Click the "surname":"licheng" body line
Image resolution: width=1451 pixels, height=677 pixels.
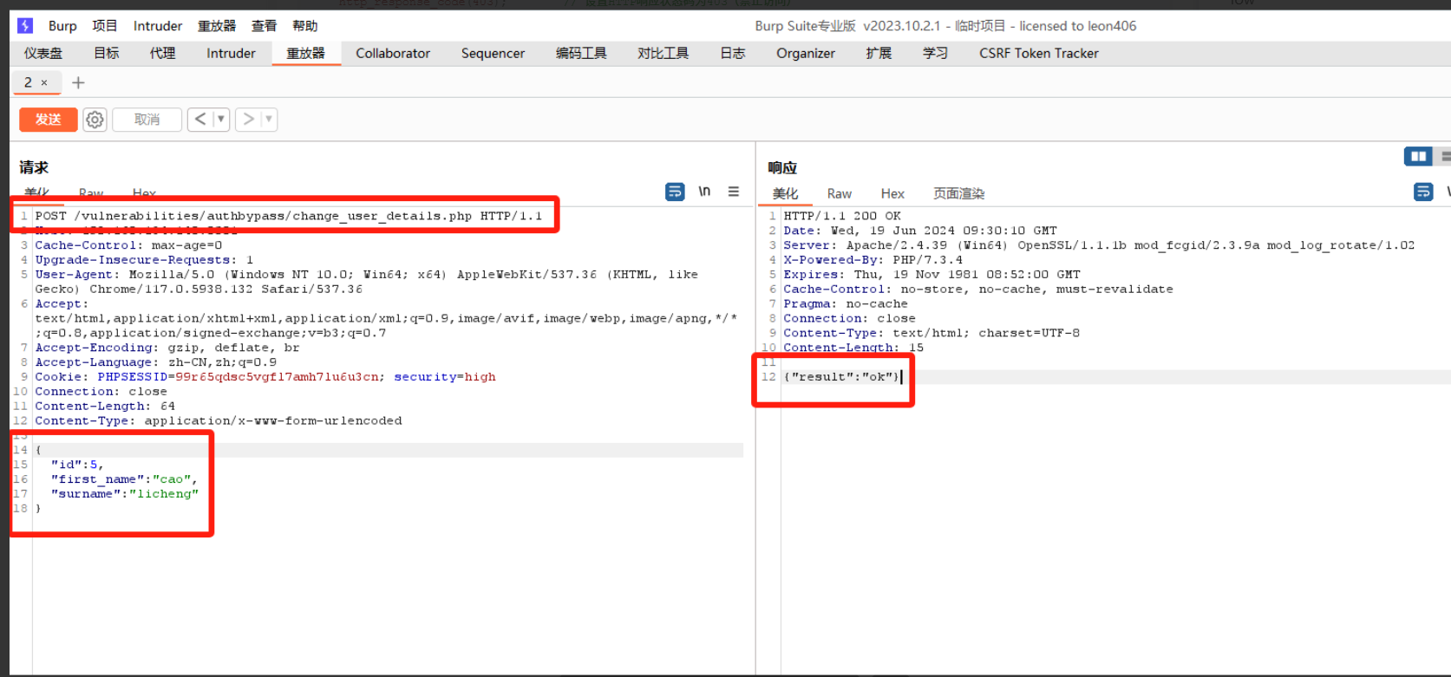click(x=125, y=494)
